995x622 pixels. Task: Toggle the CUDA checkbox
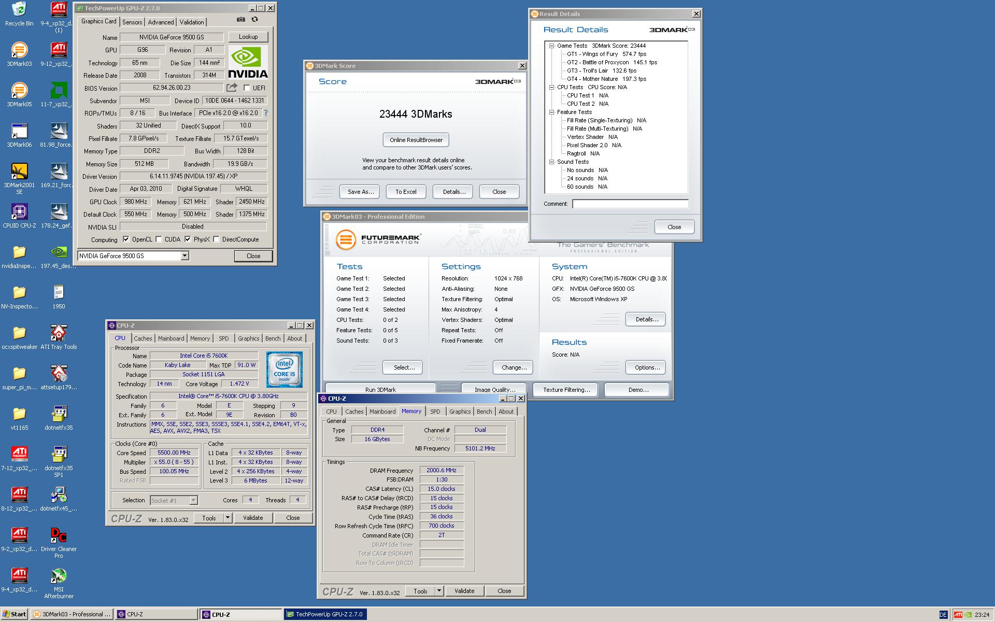click(x=159, y=239)
